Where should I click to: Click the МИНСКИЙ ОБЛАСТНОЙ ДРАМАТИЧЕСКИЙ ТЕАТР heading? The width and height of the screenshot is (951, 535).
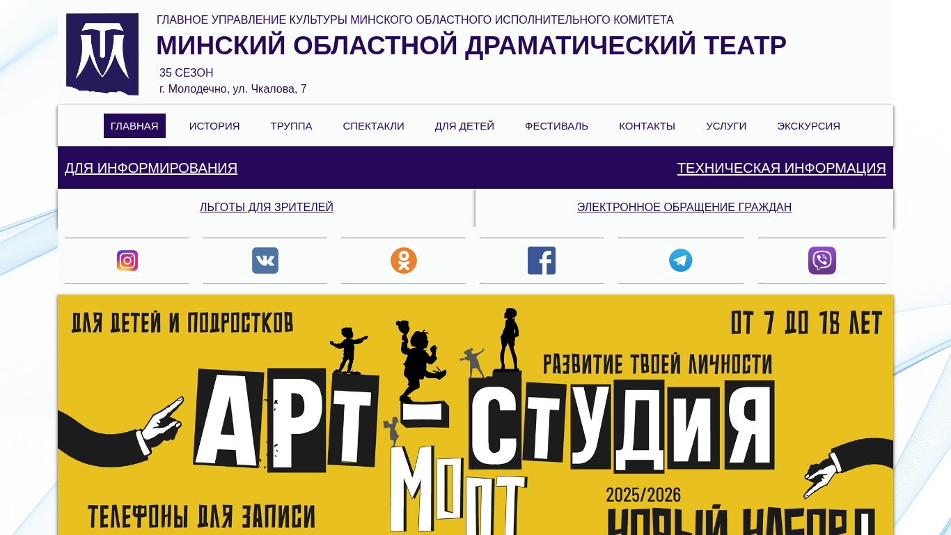pyautogui.click(x=471, y=45)
